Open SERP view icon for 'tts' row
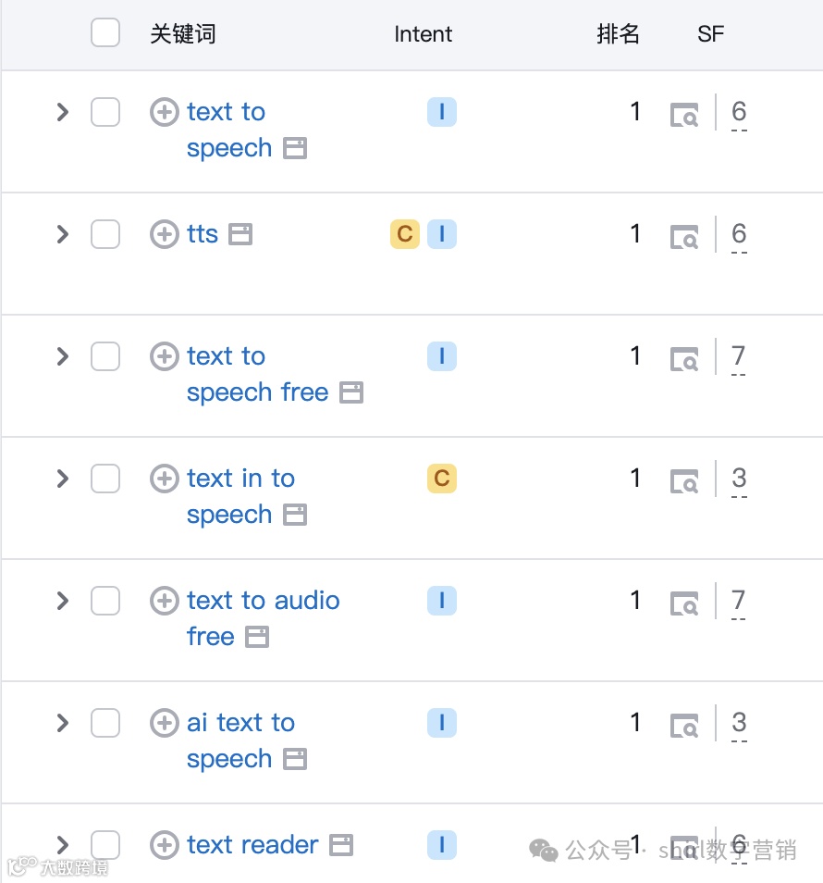 [x=684, y=237]
